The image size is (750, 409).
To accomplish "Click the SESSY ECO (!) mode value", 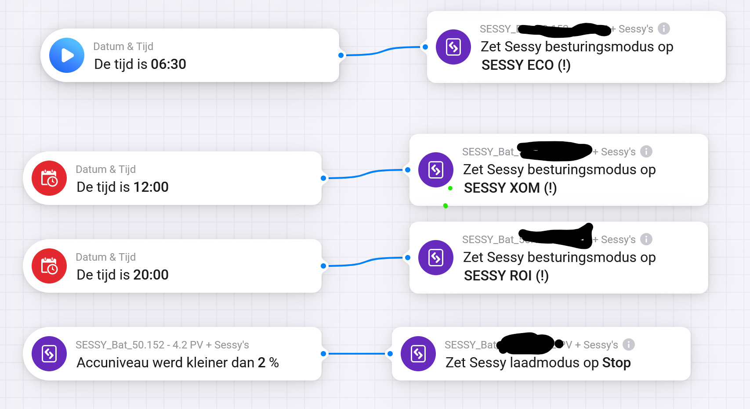I will pyautogui.click(x=526, y=65).
